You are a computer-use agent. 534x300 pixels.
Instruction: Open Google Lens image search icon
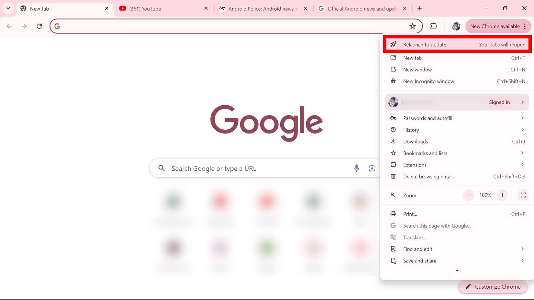(x=372, y=168)
